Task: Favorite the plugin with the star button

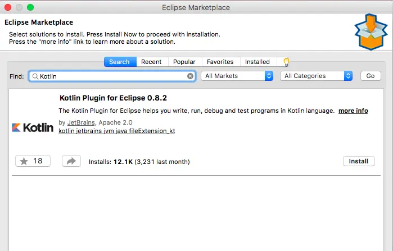Action: (33, 161)
